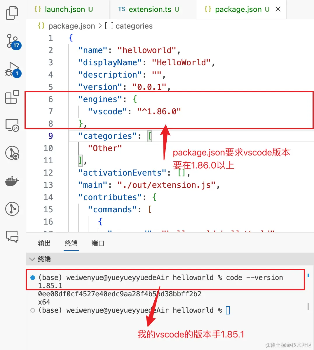
Task: Click the "contributes" key
Action: [110, 197]
